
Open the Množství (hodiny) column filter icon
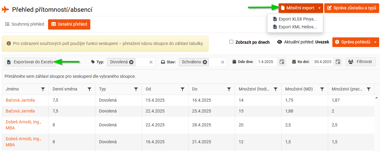click(276, 89)
